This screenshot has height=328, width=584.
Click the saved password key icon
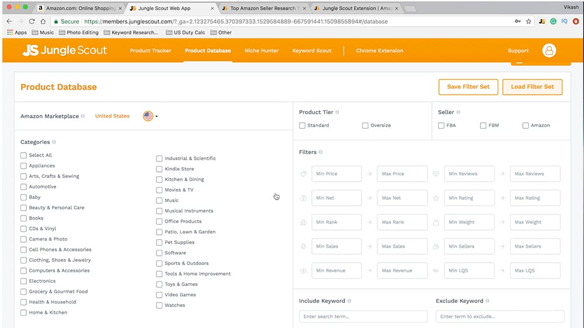point(517,22)
